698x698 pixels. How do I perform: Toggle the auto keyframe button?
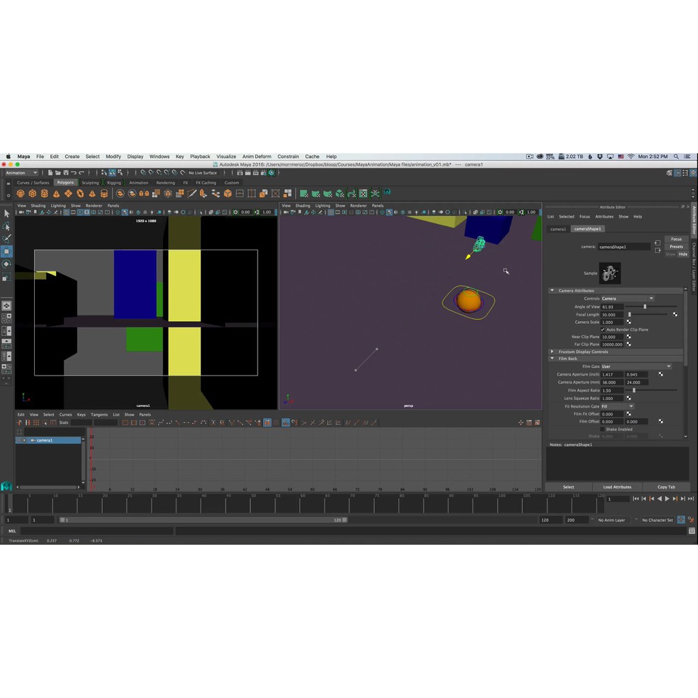coord(681,519)
